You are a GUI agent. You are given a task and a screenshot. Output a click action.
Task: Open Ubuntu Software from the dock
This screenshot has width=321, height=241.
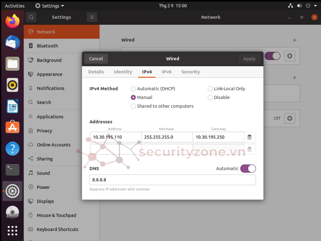point(13,127)
